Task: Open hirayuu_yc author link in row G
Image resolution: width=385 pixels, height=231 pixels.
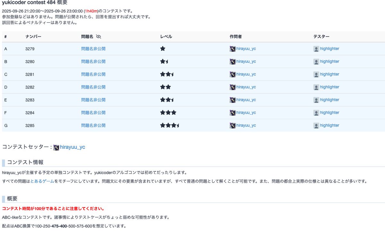Action: point(246,126)
